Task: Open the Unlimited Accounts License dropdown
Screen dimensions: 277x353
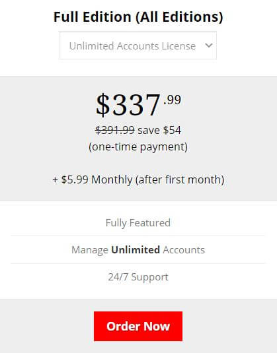Action: [138, 46]
